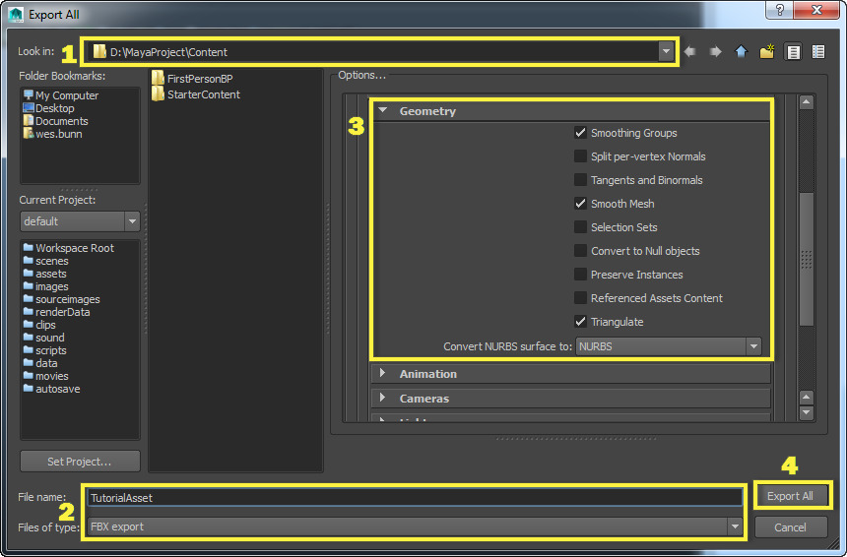Viewport: 847px width, 557px height.
Task: Click options panel scrollbar thumb
Action: [x=806, y=259]
